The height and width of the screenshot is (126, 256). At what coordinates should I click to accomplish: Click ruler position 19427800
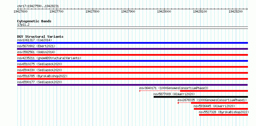coord(92,11)
